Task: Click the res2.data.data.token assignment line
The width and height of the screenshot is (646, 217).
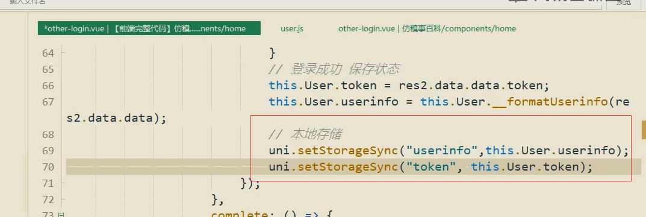Action: tap(409, 86)
